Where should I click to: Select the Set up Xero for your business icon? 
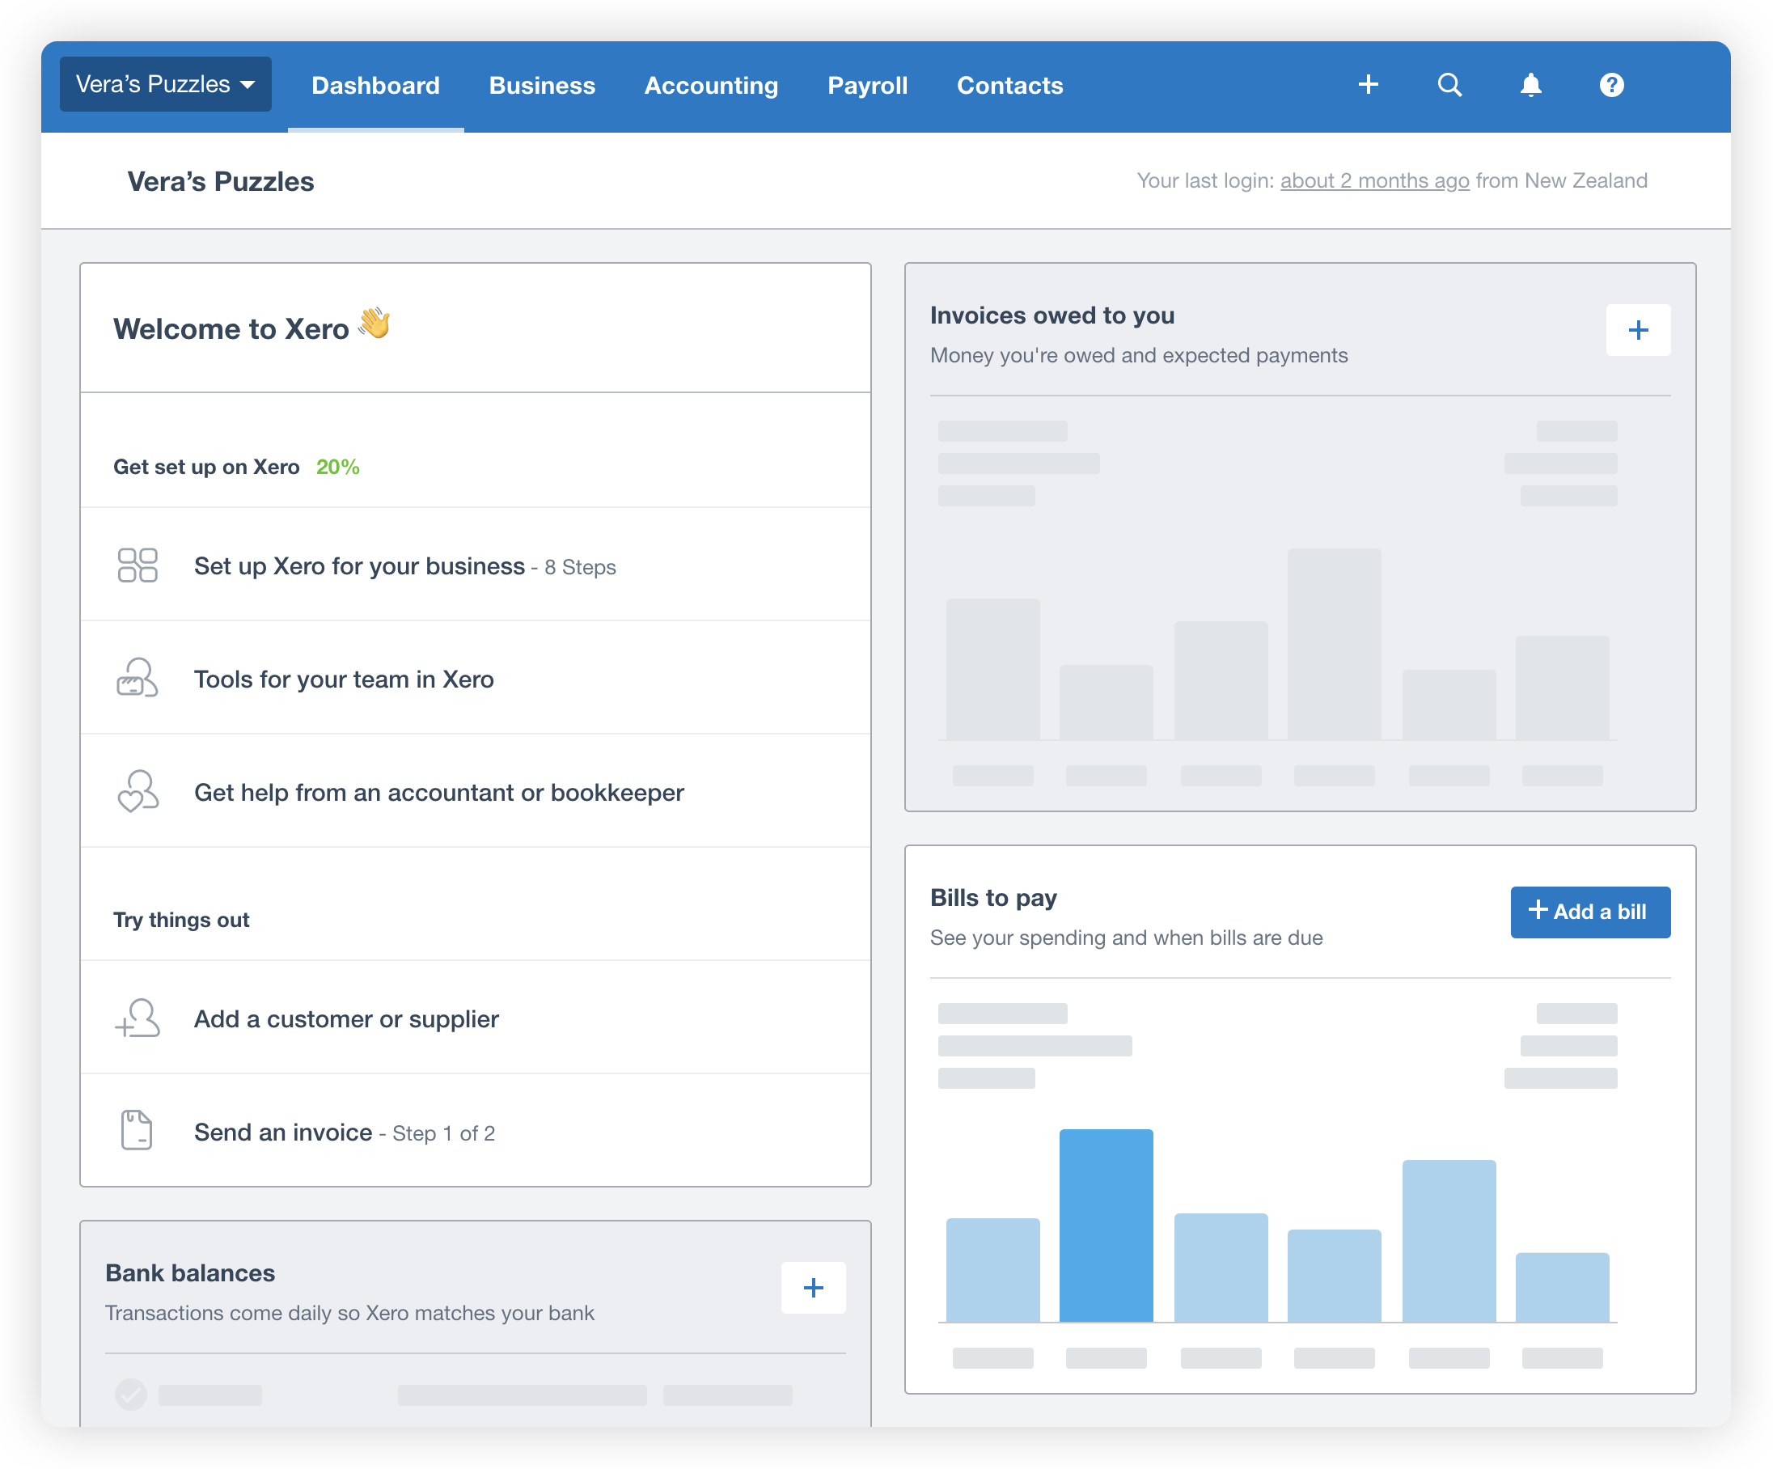click(138, 565)
